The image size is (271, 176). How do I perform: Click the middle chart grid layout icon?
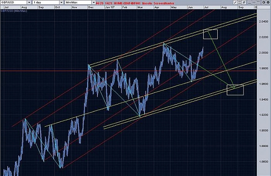(x=254, y=3)
